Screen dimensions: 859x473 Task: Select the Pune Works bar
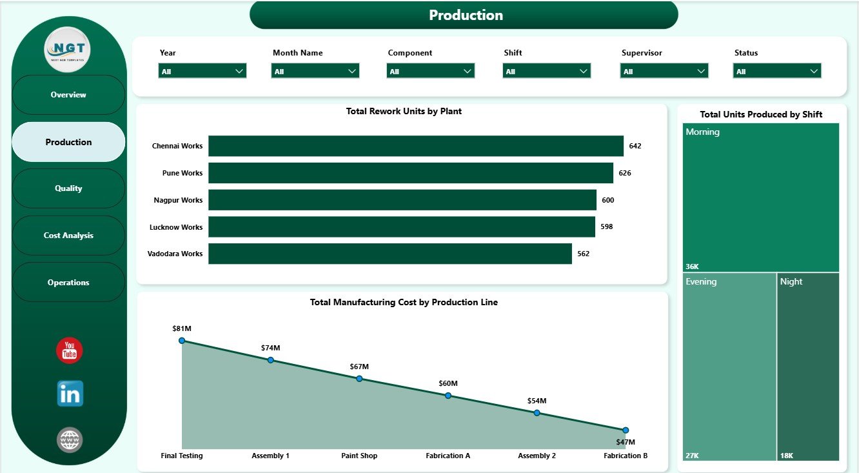coord(411,173)
